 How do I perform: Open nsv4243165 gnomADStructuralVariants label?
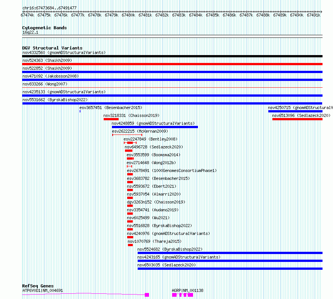point(179,257)
